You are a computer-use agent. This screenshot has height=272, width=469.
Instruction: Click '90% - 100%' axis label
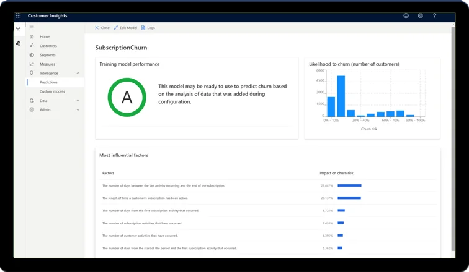[415, 121]
